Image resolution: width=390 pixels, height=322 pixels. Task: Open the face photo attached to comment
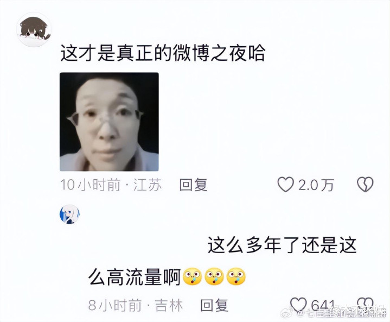[109, 122]
